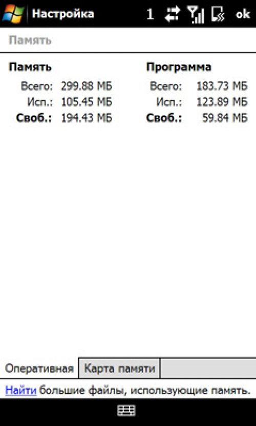The image size is (256, 426).
Task: Tap the storage total 299.88 МБ value
Action: [x=86, y=86]
